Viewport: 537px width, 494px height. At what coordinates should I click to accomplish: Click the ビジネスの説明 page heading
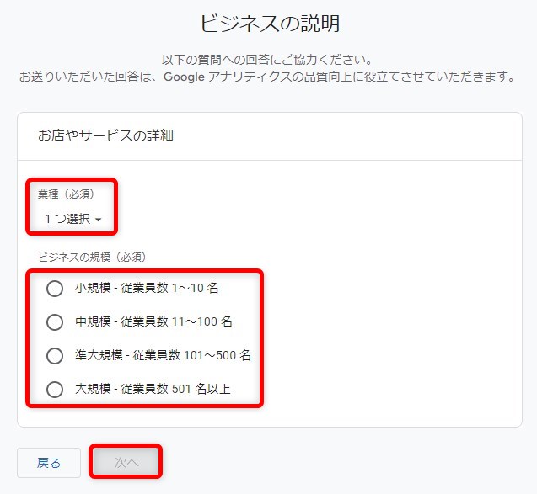pyautogui.click(x=270, y=23)
